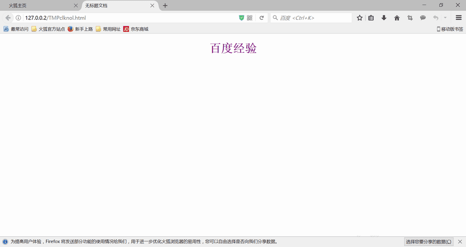
Task: Open the hamburger menu
Action: point(459,18)
